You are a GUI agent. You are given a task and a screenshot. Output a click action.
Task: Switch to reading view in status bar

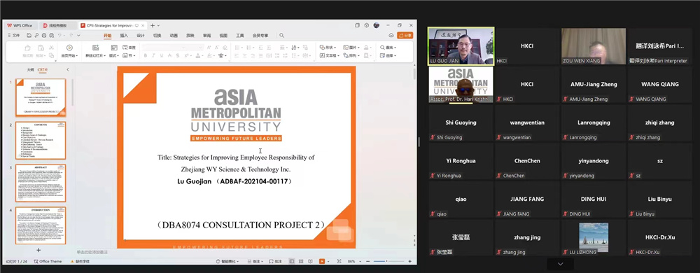coord(310,261)
